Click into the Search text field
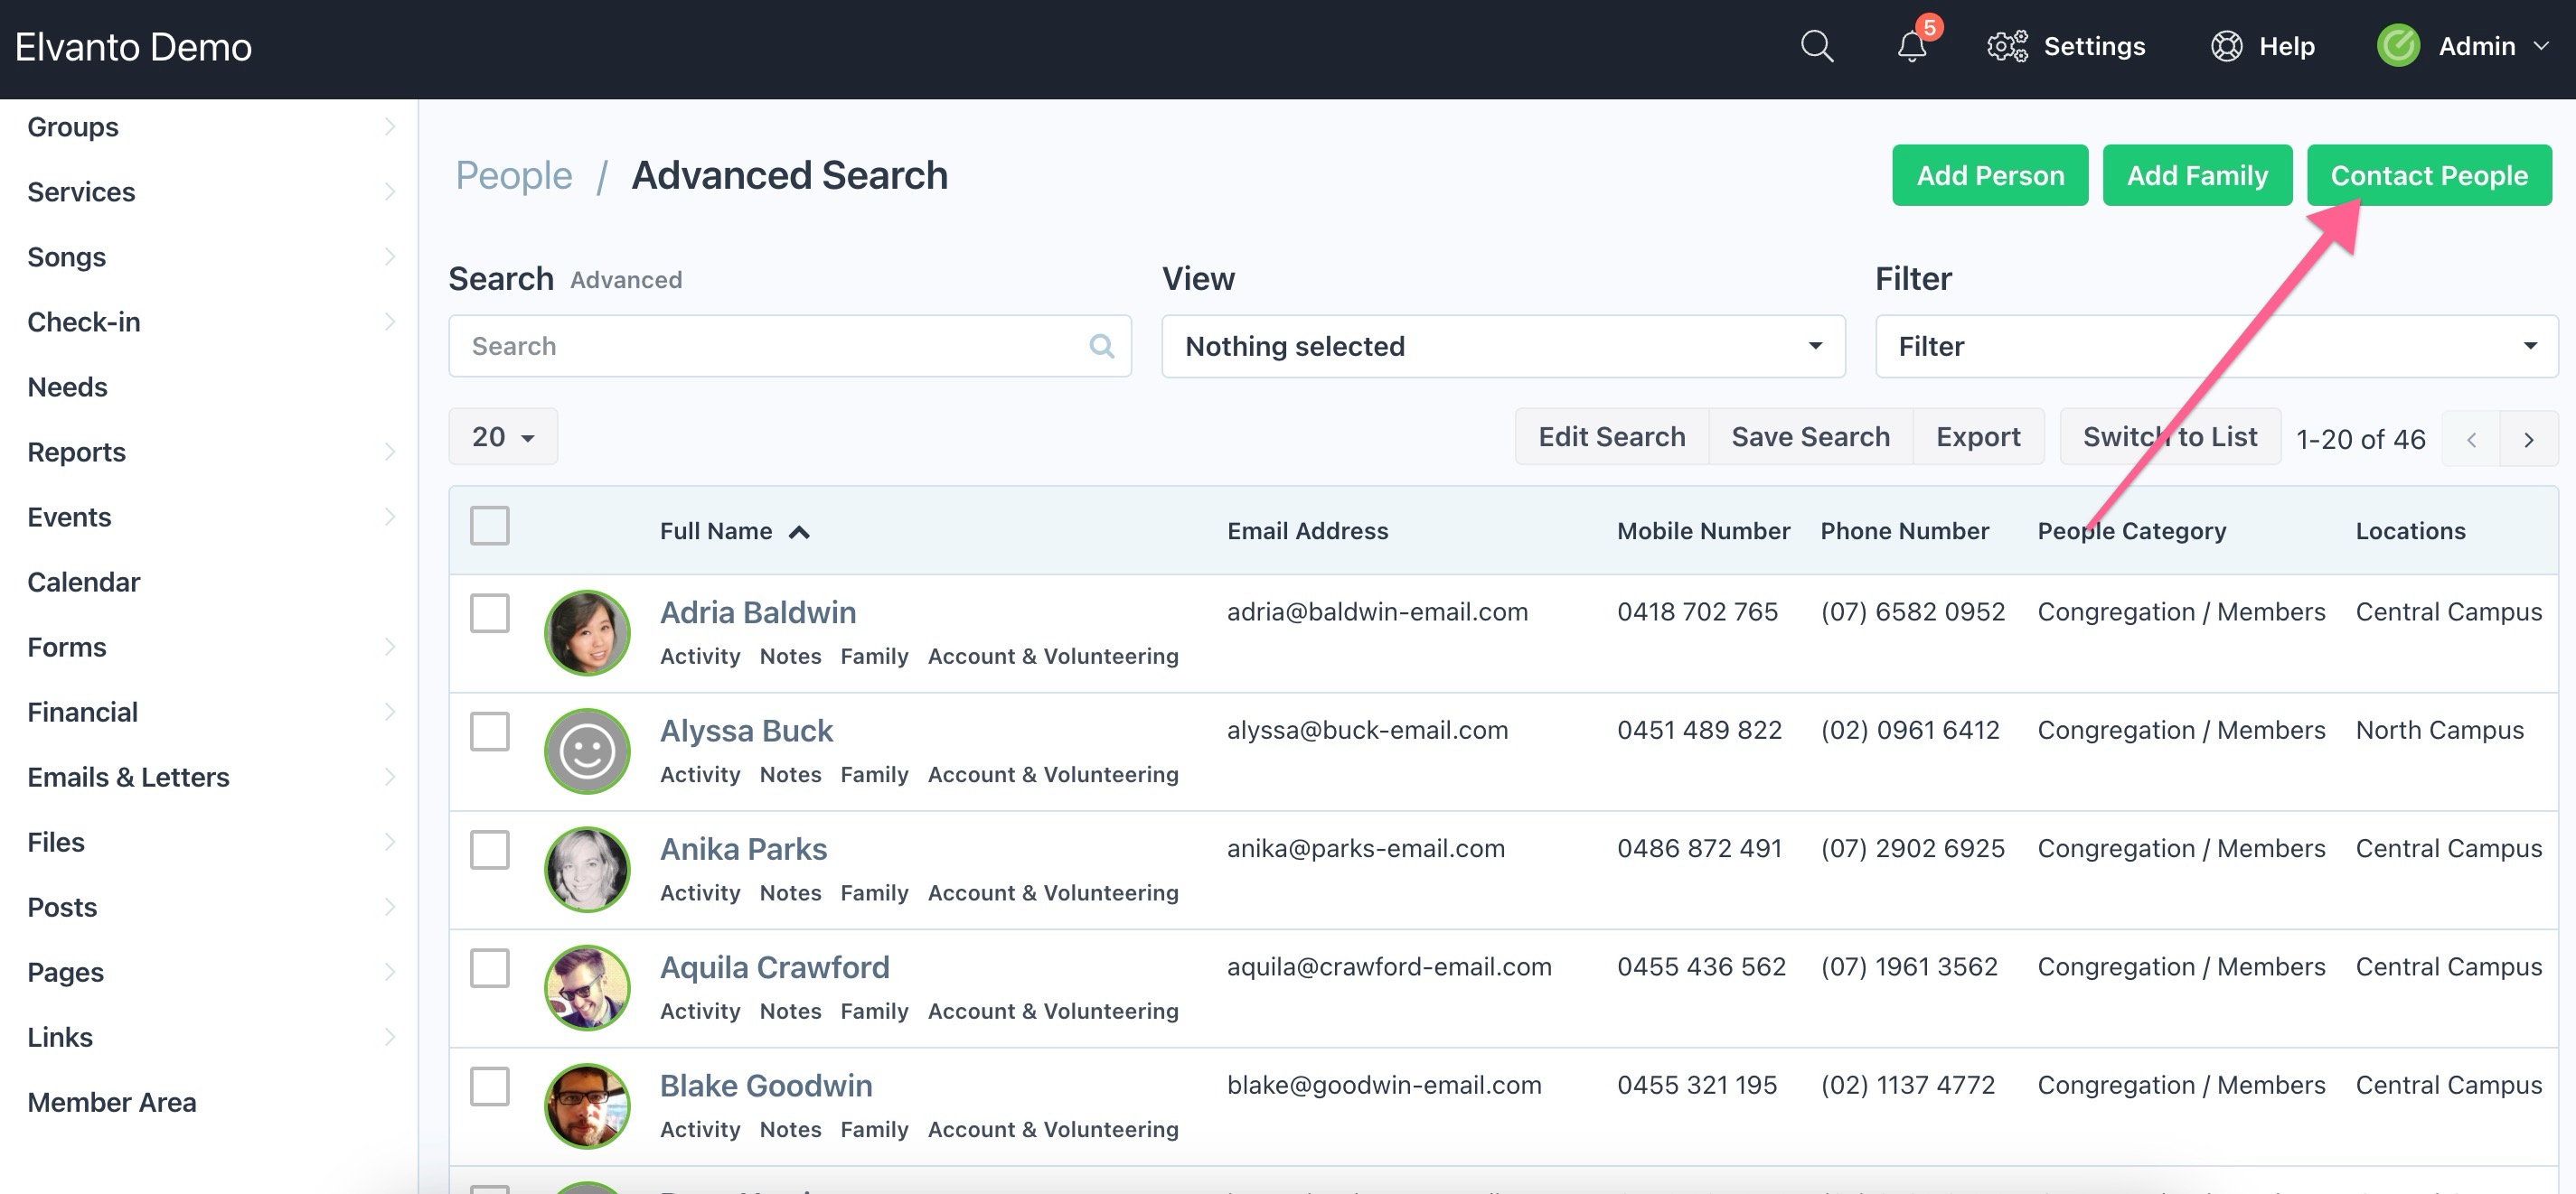The image size is (2576, 1194). [x=770, y=346]
